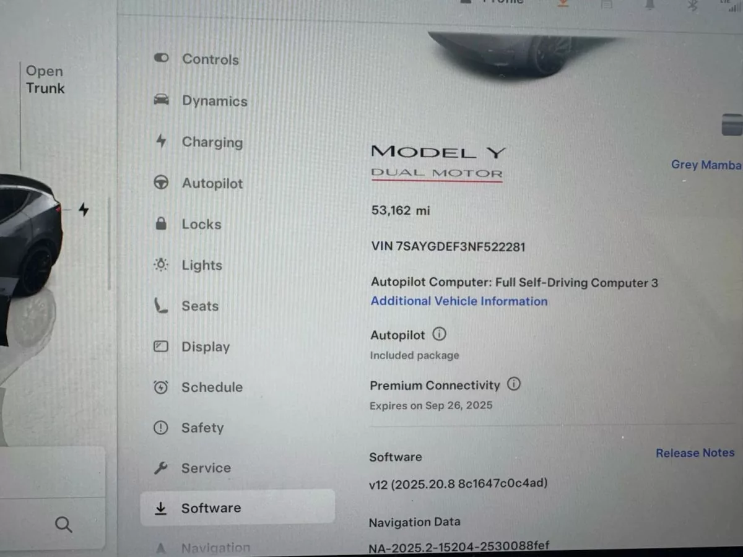Open Schedule via clock icon
The width and height of the screenshot is (743, 557).
[160, 387]
